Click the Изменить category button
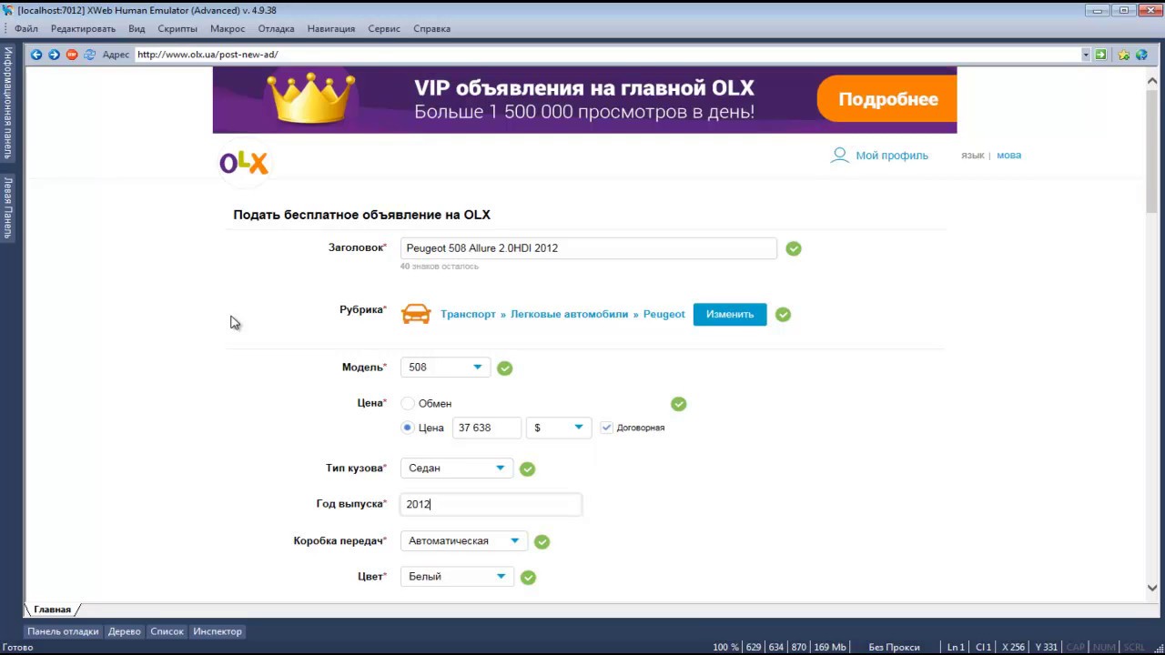The height and width of the screenshot is (655, 1165). click(x=730, y=314)
